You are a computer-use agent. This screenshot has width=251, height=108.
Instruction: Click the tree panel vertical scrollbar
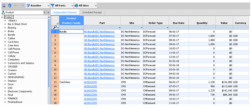coord(49,53)
